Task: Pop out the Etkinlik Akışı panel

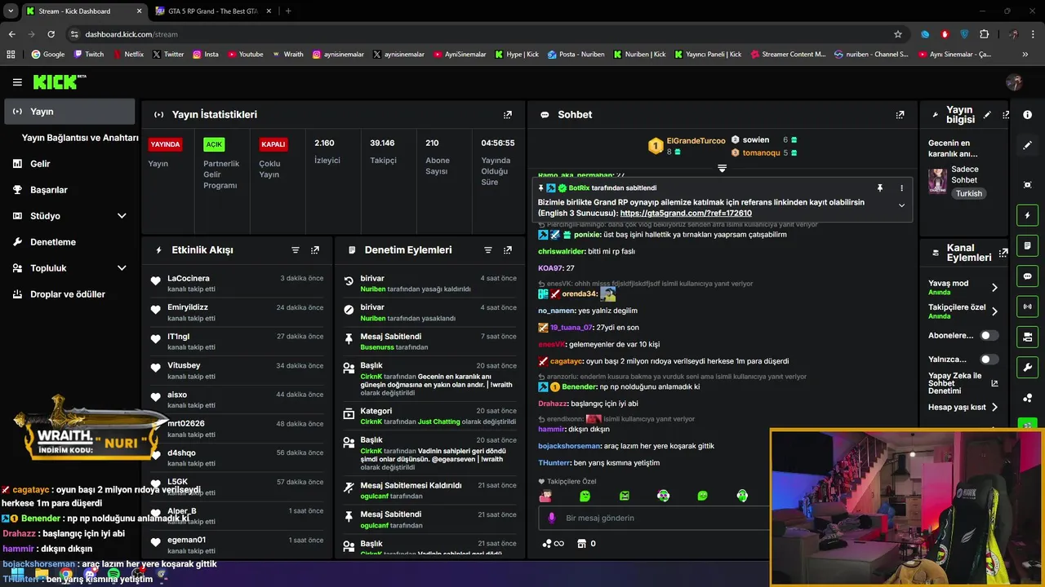Action: [x=315, y=250]
